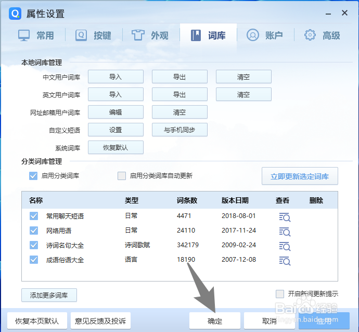359x332 pixels.
Task: Open 意见反馈及投诉 button
Action: pos(100,321)
